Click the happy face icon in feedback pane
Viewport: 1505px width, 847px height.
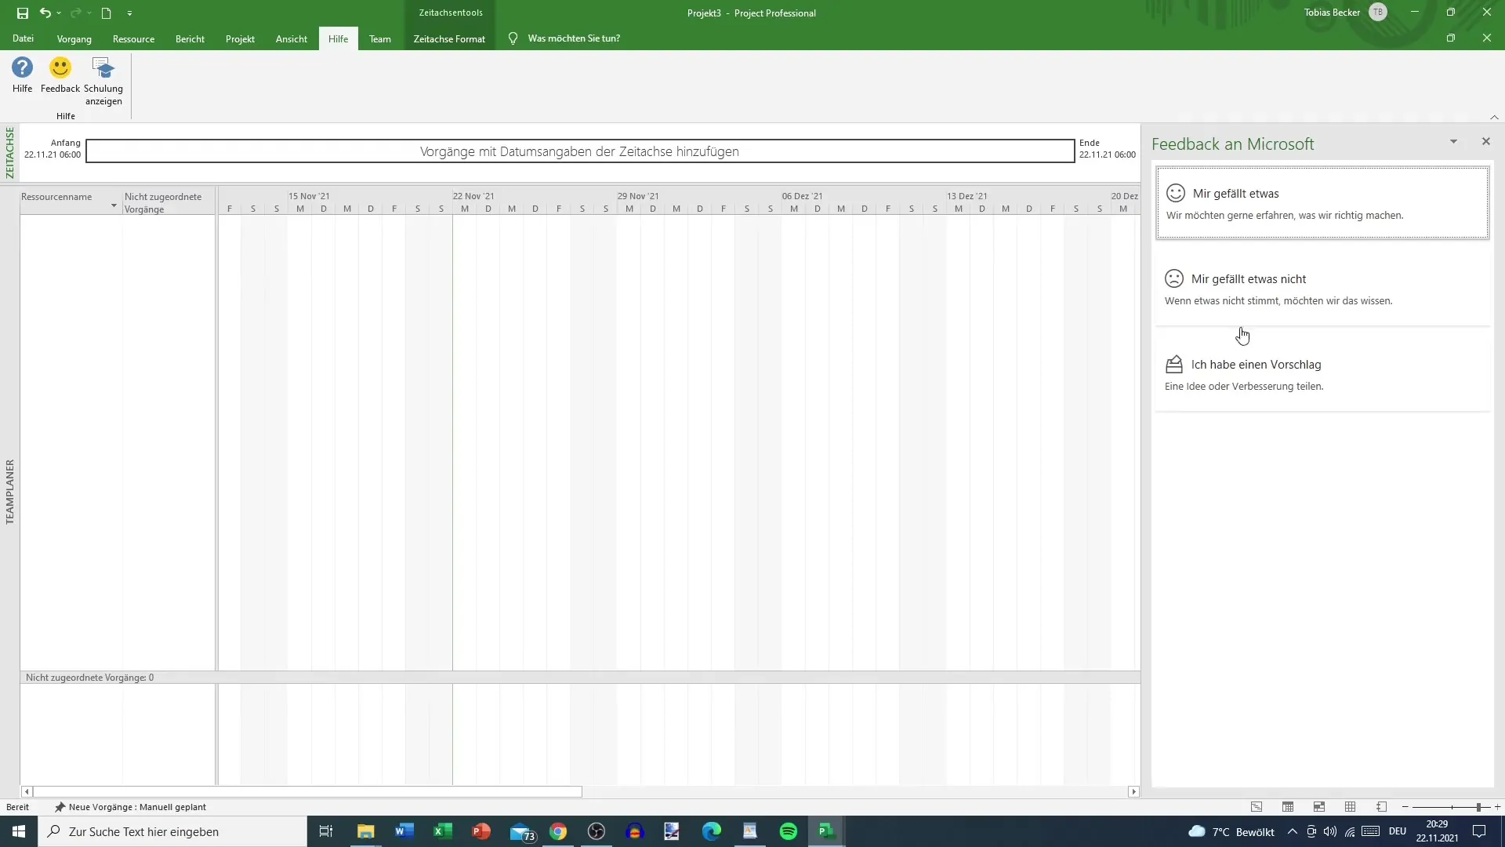pyautogui.click(x=1175, y=193)
